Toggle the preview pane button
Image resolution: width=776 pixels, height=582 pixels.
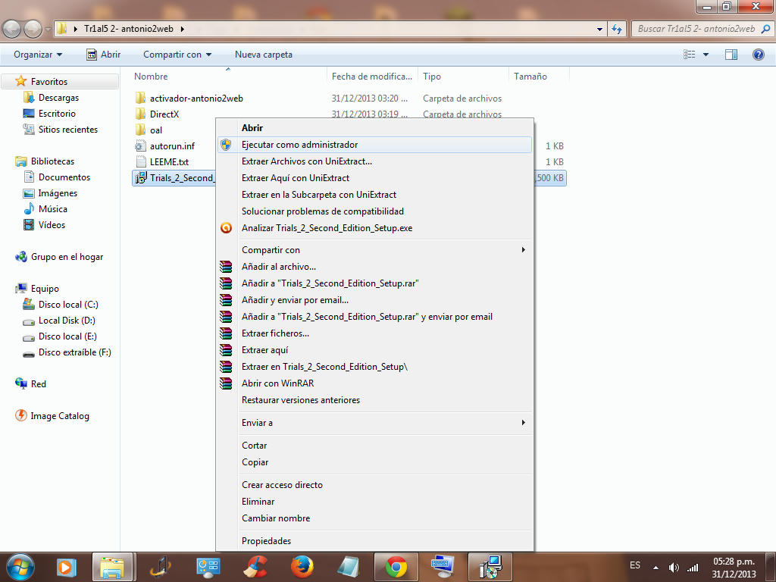click(731, 55)
